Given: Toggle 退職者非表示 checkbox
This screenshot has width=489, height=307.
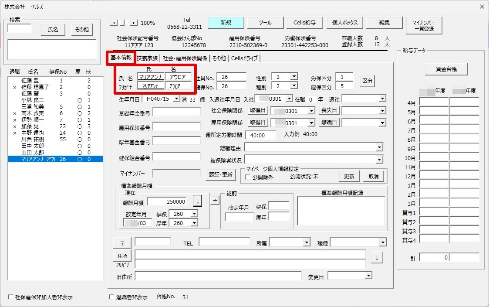Looking at the screenshot, I should click(111, 297).
